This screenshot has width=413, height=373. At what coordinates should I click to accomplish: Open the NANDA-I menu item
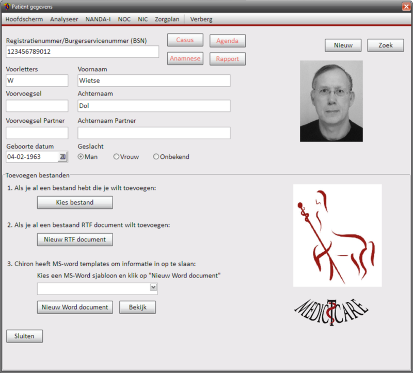[98, 19]
